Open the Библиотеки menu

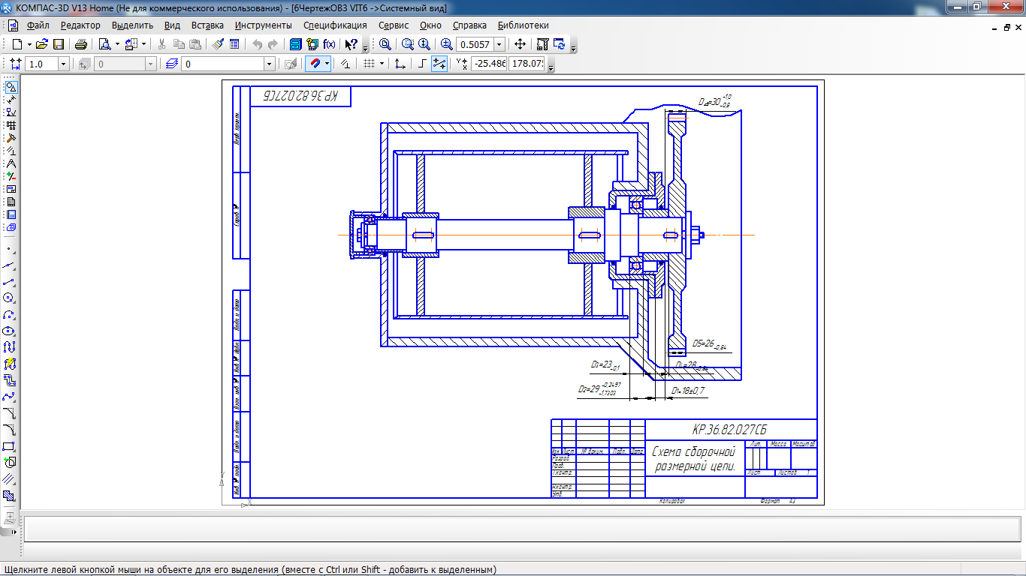point(523,25)
